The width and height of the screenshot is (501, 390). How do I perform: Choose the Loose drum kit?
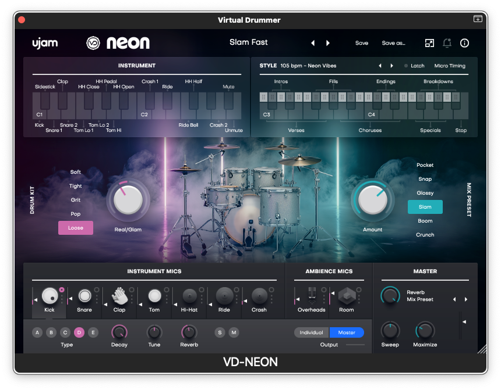coord(76,228)
